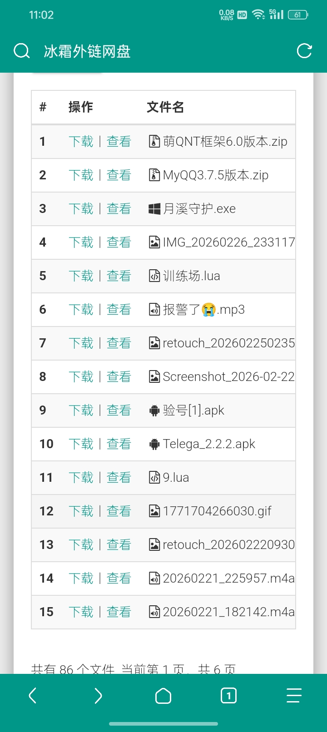View 1771704266030.gif in row 12
Viewport: 327px width, 732px height.
point(119,511)
